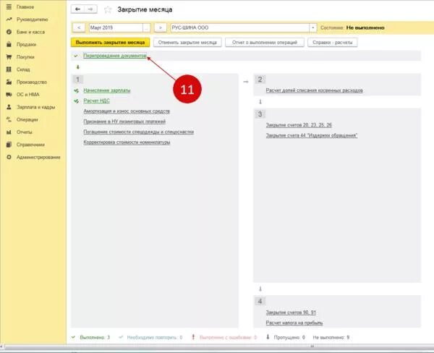Click the Отчеты bar chart icon

[9, 132]
